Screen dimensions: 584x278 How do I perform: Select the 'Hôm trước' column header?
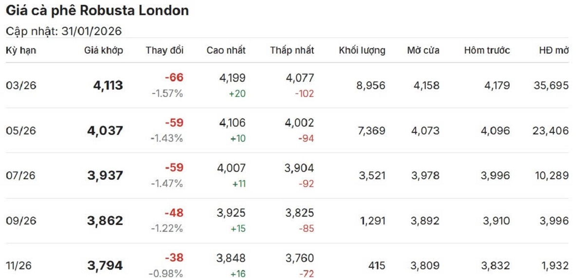pyautogui.click(x=487, y=50)
